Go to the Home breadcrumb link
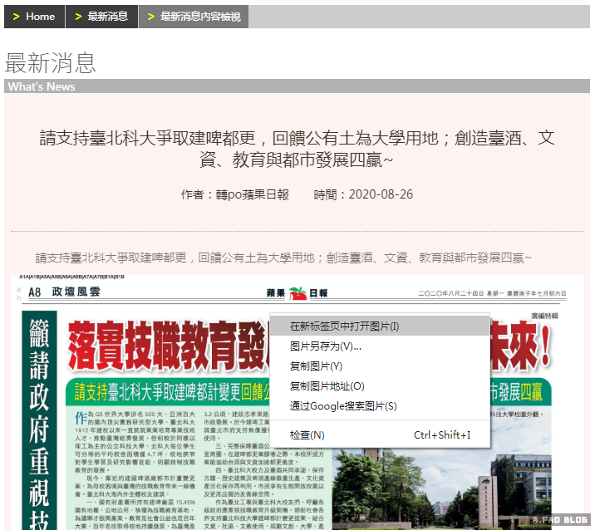The height and width of the screenshot is (530, 595). pos(40,17)
